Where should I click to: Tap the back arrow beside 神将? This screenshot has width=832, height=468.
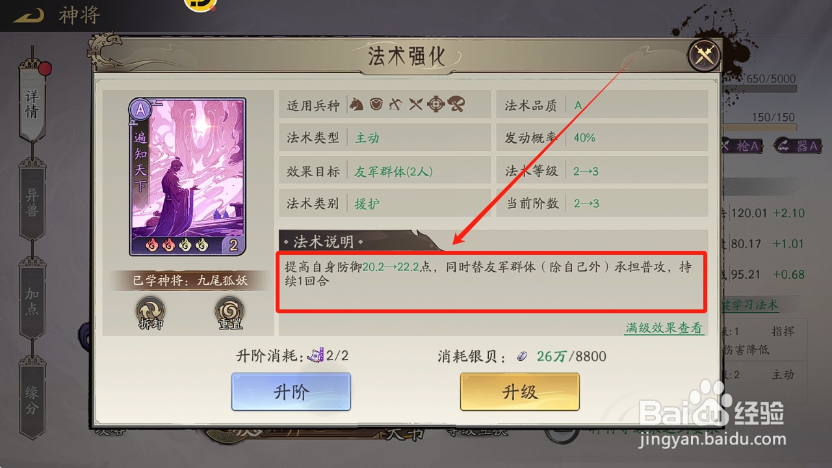[29, 16]
